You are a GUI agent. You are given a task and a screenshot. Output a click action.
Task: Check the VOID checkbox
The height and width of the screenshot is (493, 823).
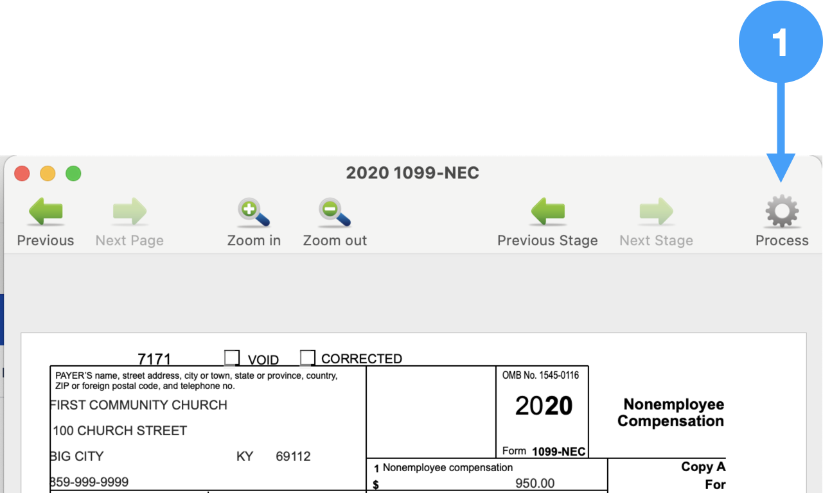point(232,358)
